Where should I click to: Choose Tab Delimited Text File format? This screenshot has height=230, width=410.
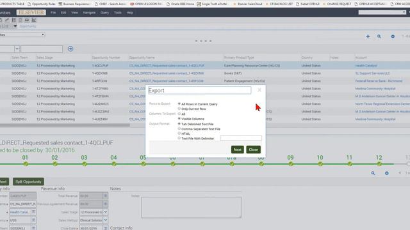click(179, 124)
